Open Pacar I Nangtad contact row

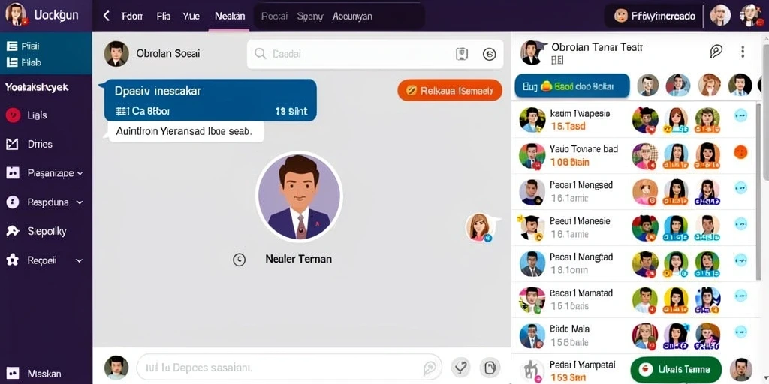click(x=634, y=263)
